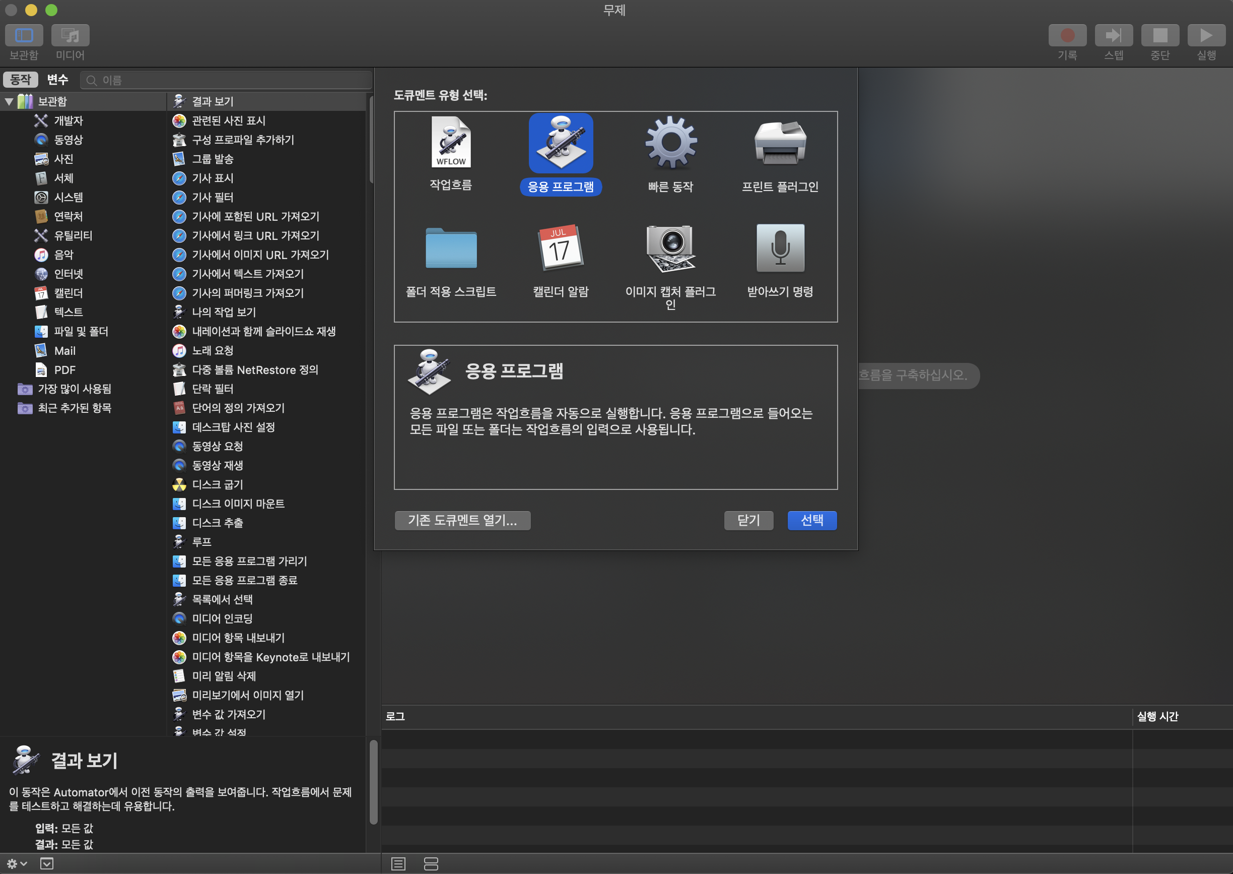This screenshot has width=1233, height=874.
Task: Choose the 빠른 동작 gear icon
Action: (x=670, y=143)
